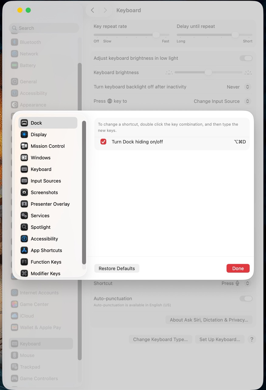Open Function Keys category
Image resolution: width=266 pixels, height=390 pixels.
tap(48, 262)
